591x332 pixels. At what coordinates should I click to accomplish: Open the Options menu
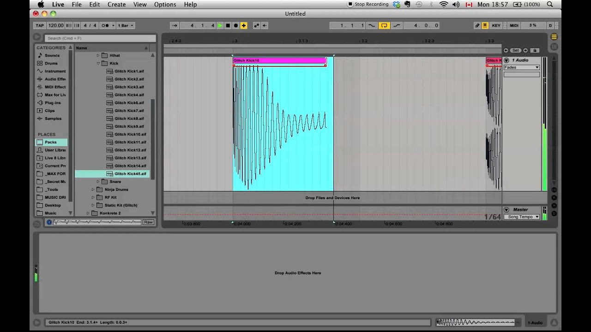[x=165, y=4]
